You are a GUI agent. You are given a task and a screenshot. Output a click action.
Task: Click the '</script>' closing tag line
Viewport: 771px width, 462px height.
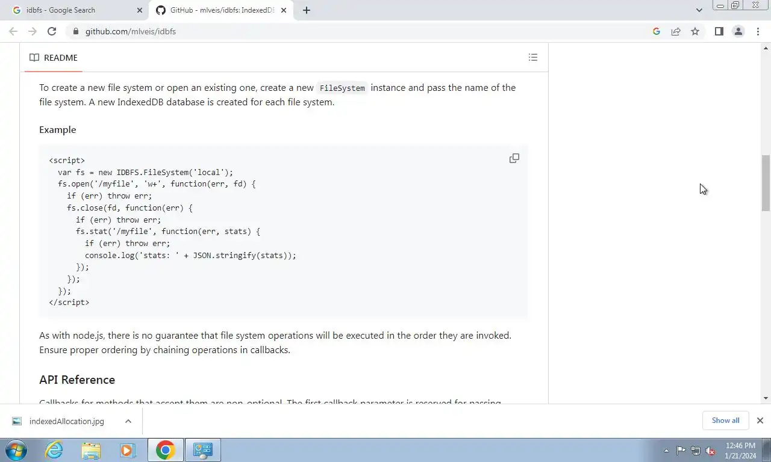coord(69,302)
